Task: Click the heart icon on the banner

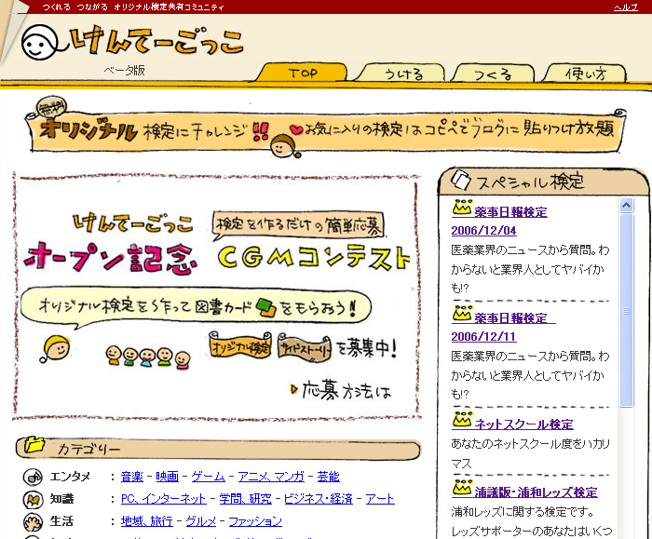Action: coord(296,130)
